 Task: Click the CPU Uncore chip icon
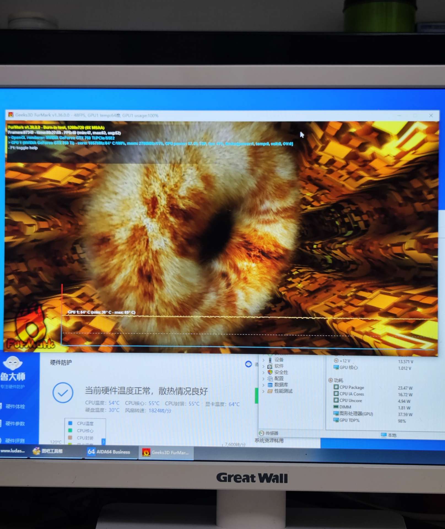[x=336, y=400]
